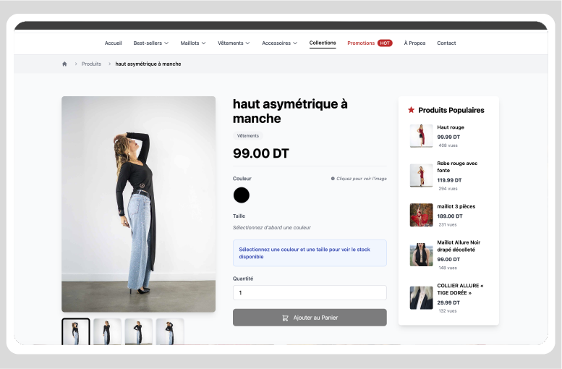Navigate to À Propos

(414, 43)
